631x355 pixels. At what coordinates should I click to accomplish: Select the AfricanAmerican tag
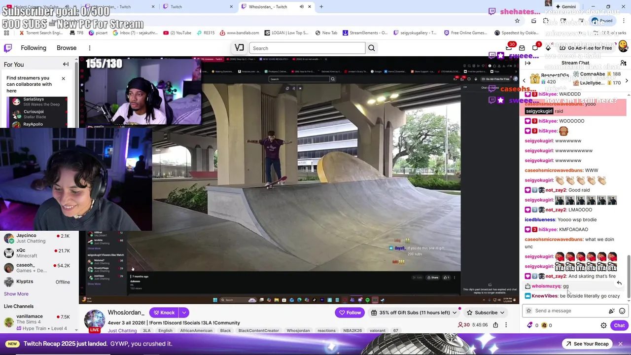[196, 331]
